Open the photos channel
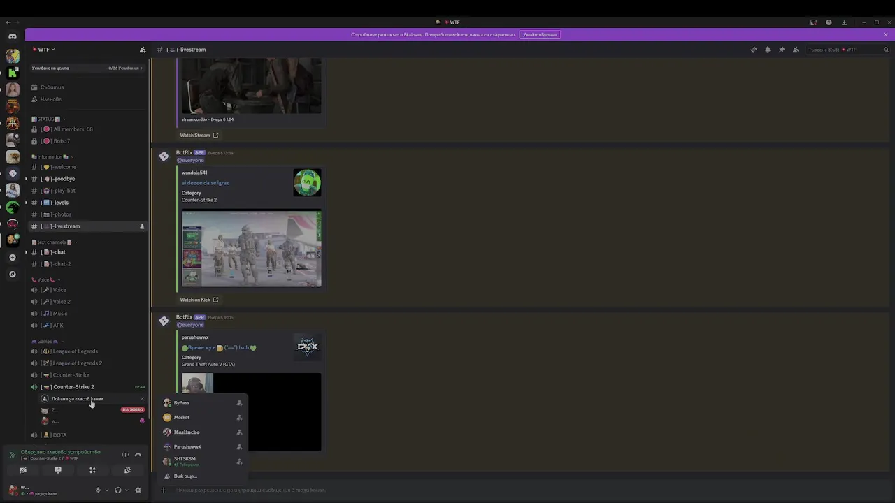This screenshot has height=503, width=895. coord(87,214)
